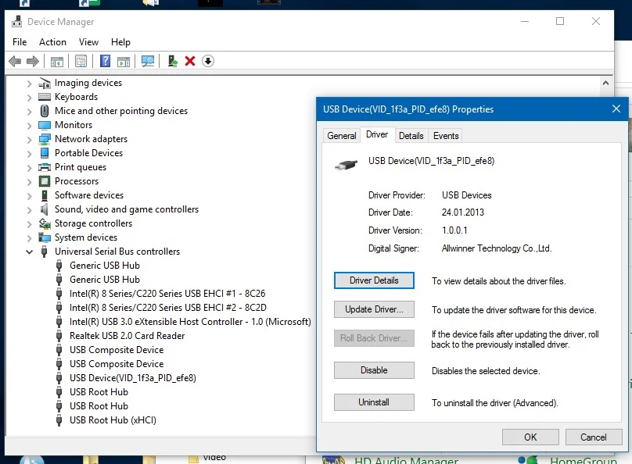Switch to the Events tab
Screen dimensions: 632x464
coord(446,136)
